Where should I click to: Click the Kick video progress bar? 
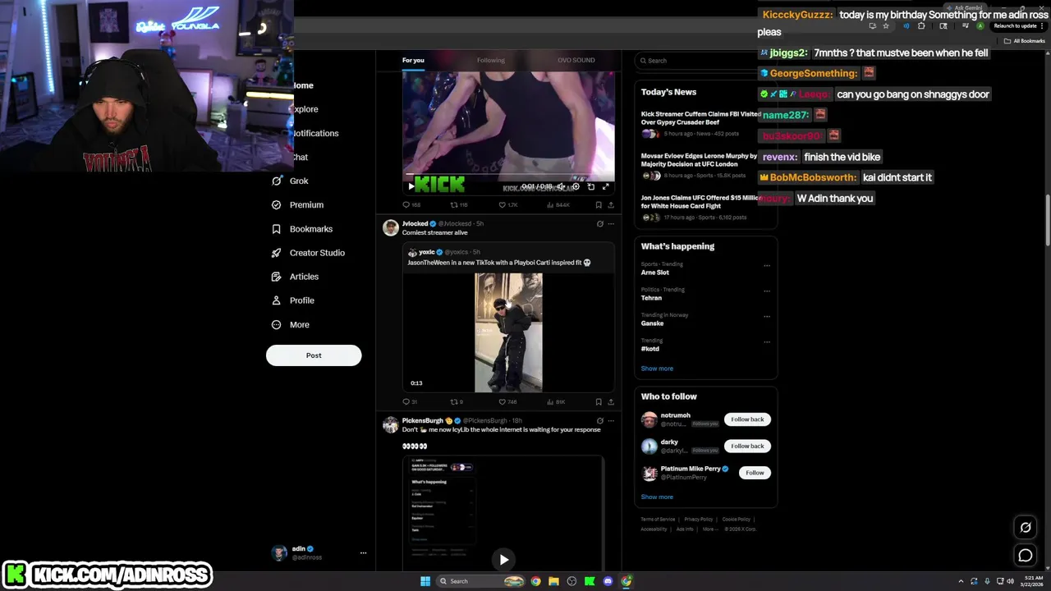(508, 175)
